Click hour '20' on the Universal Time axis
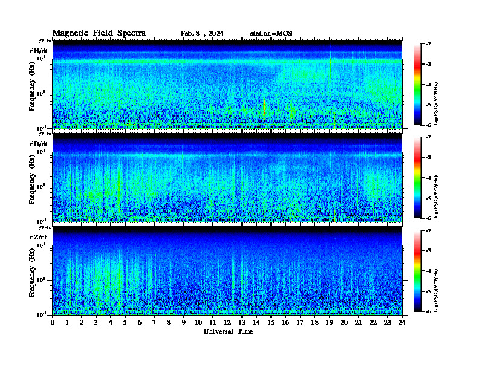479x370 pixels. click(x=344, y=322)
